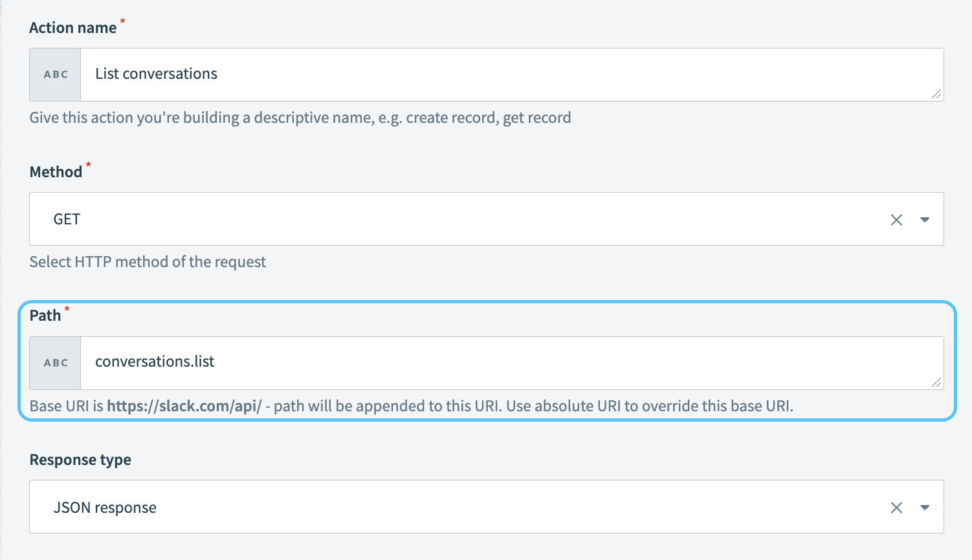The width and height of the screenshot is (972, 560).
Task: Click the red asterisk next to Action name
Action: [x=122, y=21]
